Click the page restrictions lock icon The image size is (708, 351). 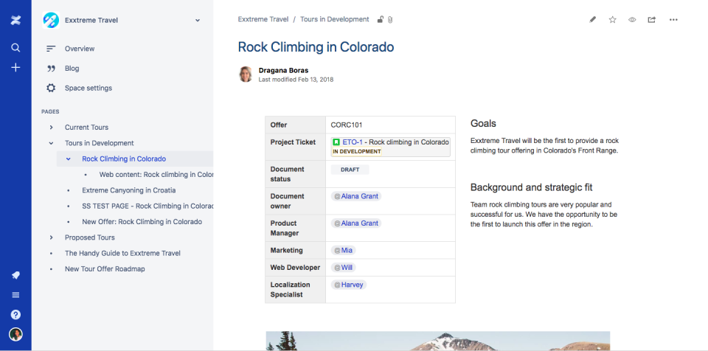click(381, 20)
